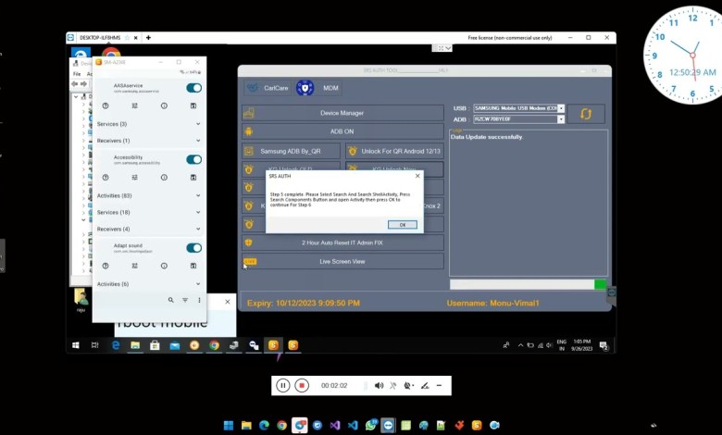Open tune settings icon under Accessibility
Image resolution: width=722 pixels, height=435 pixels.
coord(135,177)
